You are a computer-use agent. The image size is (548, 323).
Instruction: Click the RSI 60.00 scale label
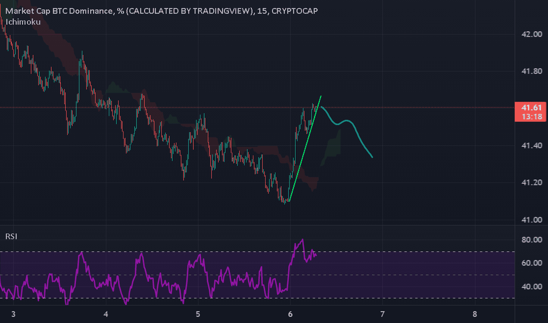532,263
